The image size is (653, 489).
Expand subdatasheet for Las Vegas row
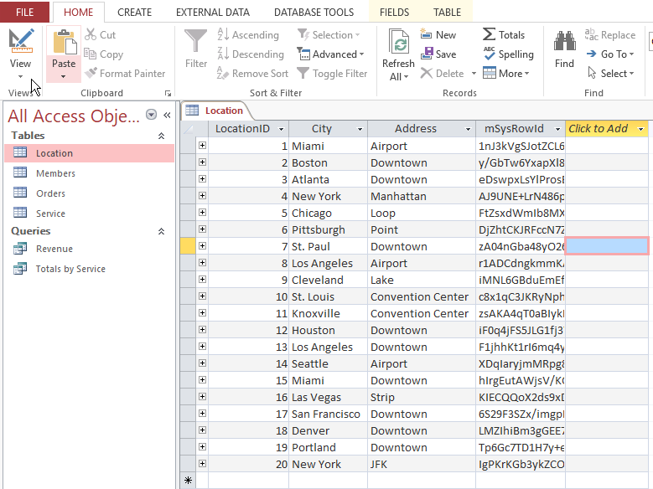coord(202,396)
